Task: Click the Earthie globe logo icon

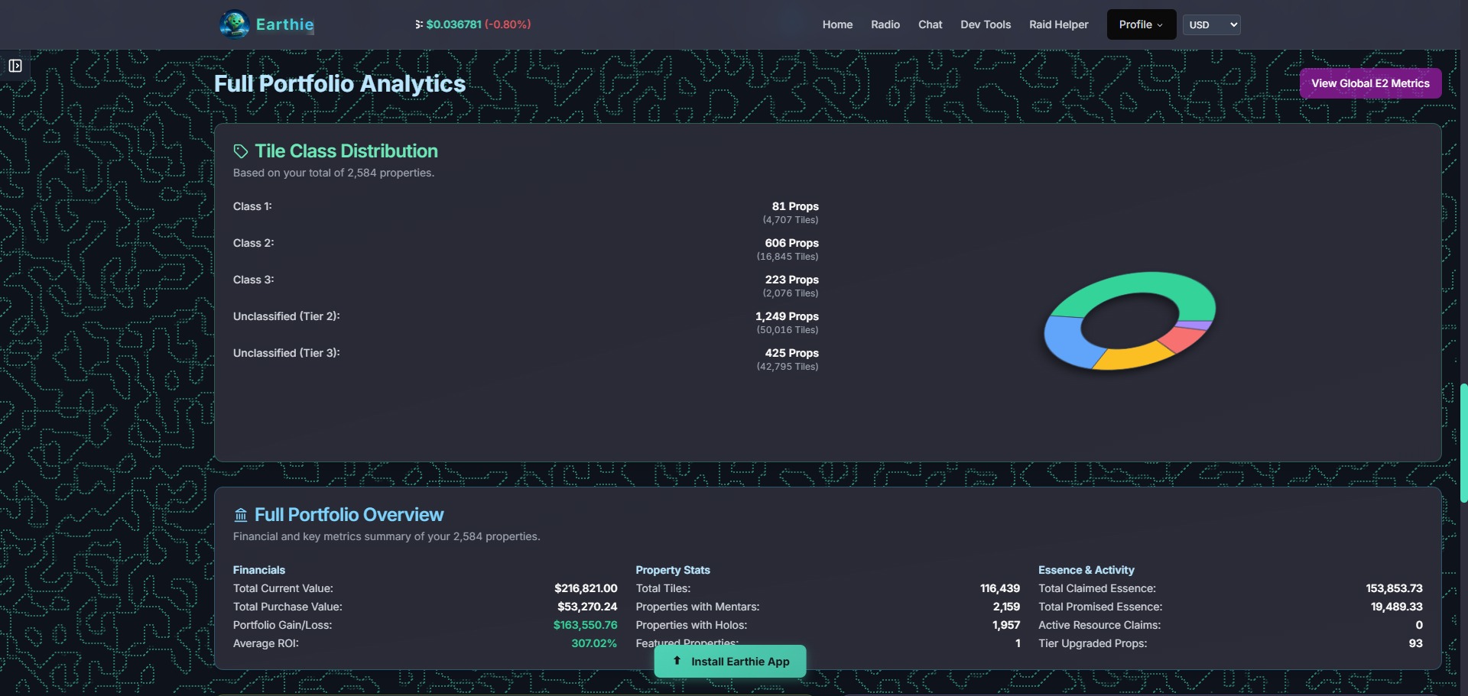Action: point(234,24)
